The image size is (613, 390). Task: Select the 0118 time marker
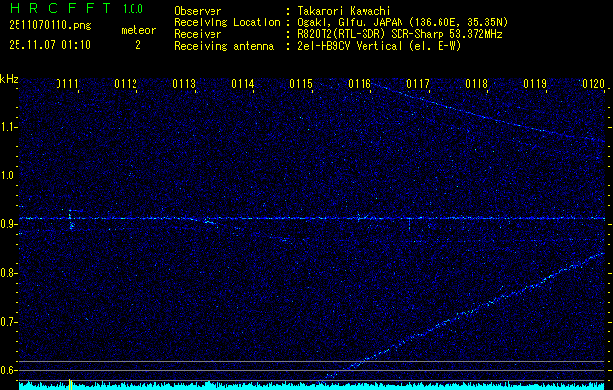pyautogui.click(x=477, y=84)
